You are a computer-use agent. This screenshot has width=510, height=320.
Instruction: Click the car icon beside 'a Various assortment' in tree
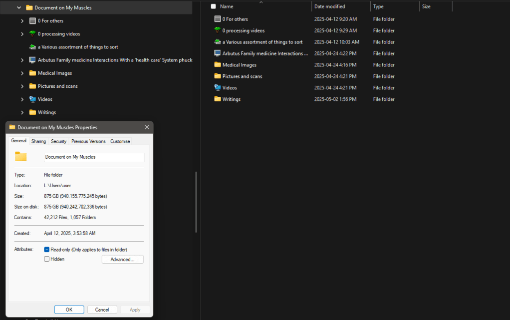pyautogui.click(x=32, y=47)
